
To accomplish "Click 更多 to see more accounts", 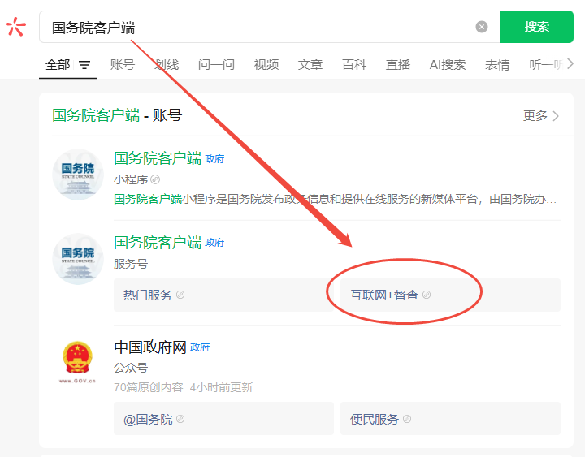I will click(x=535, y=115).
